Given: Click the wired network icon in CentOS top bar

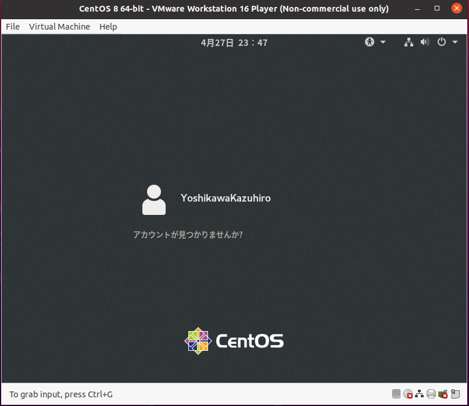Looking at the screenshot, I should click(409, 42).
